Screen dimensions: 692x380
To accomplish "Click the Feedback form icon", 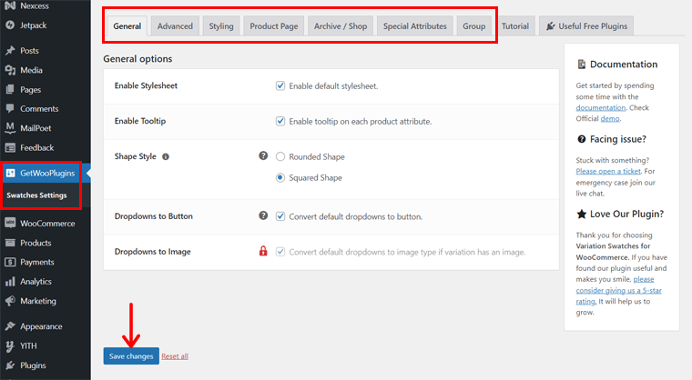I will coord(10,147).
